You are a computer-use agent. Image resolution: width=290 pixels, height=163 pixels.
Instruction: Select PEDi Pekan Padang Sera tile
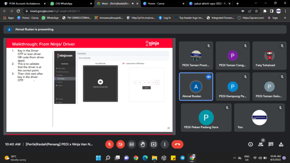[x=206, y=118]
